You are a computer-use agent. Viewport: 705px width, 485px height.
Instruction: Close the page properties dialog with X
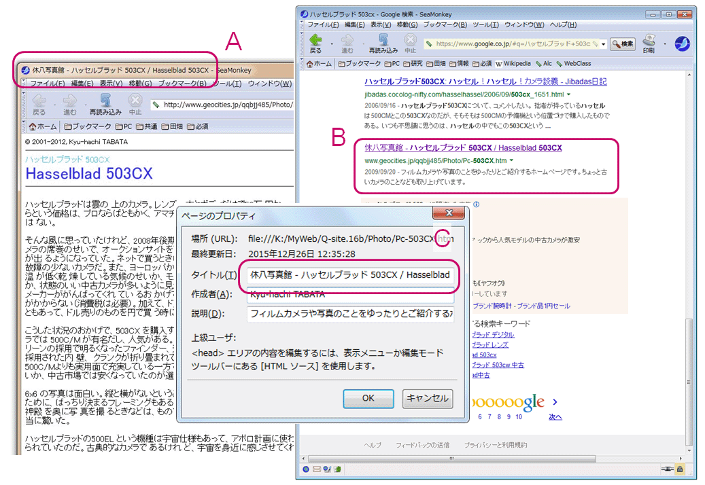point(449,213)
